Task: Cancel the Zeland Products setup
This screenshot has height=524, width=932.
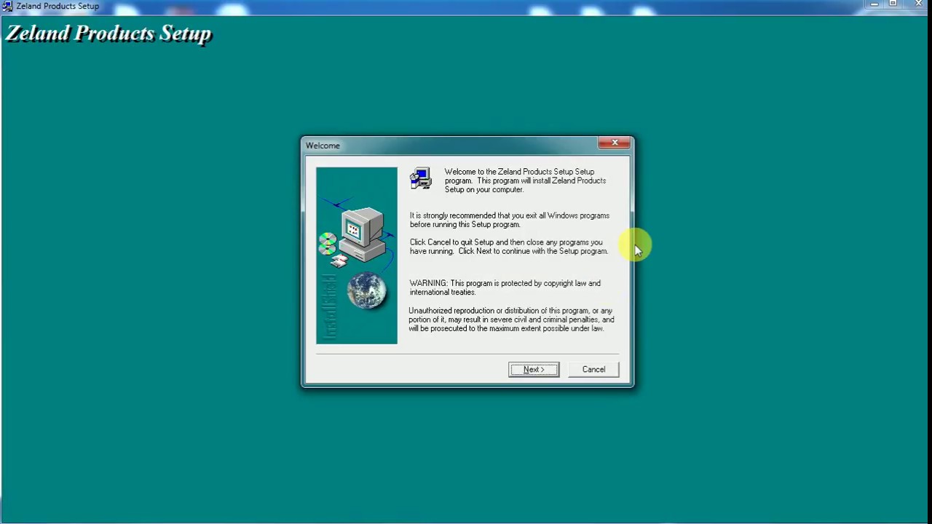Action: coord(593,369)
